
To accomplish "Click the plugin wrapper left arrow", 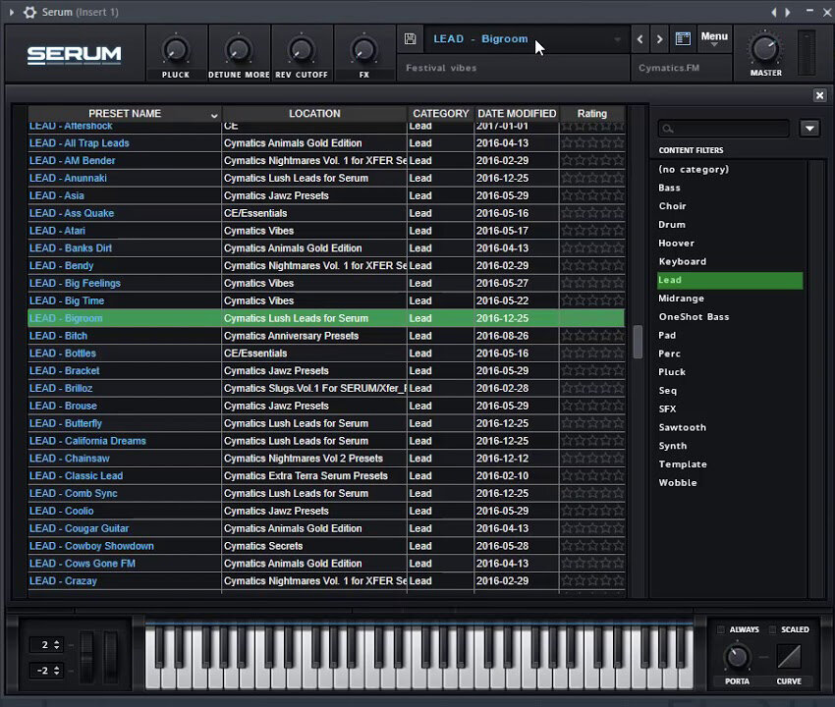I will pyautogui.click(x=774, y=12).
